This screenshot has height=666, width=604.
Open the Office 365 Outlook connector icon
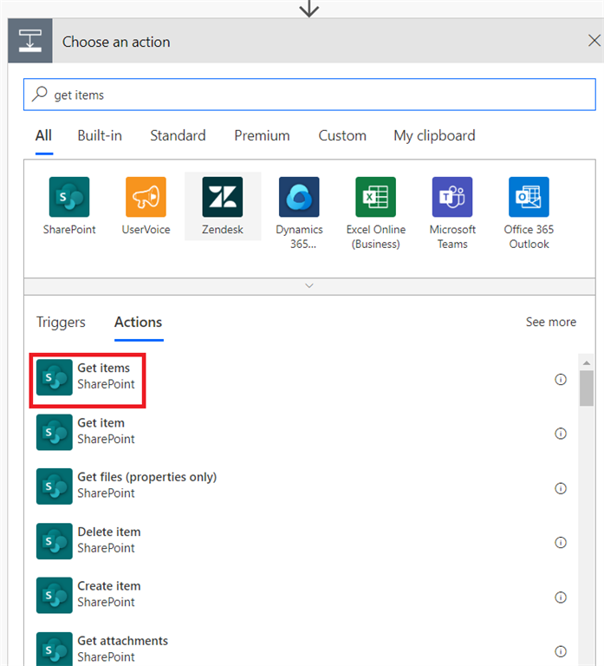[x=529, y=197]
